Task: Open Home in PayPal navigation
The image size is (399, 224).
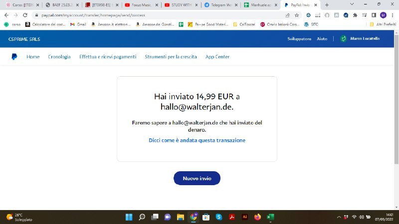Action: [33, 57]
